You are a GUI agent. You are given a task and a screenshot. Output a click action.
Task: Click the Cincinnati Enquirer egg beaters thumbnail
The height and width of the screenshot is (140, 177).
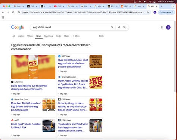click(96, 82)
